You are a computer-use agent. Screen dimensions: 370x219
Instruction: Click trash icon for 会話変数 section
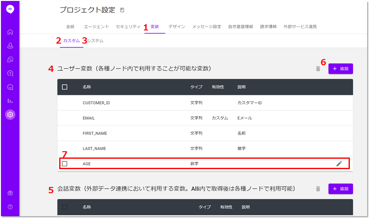click(x=318, y=189)
